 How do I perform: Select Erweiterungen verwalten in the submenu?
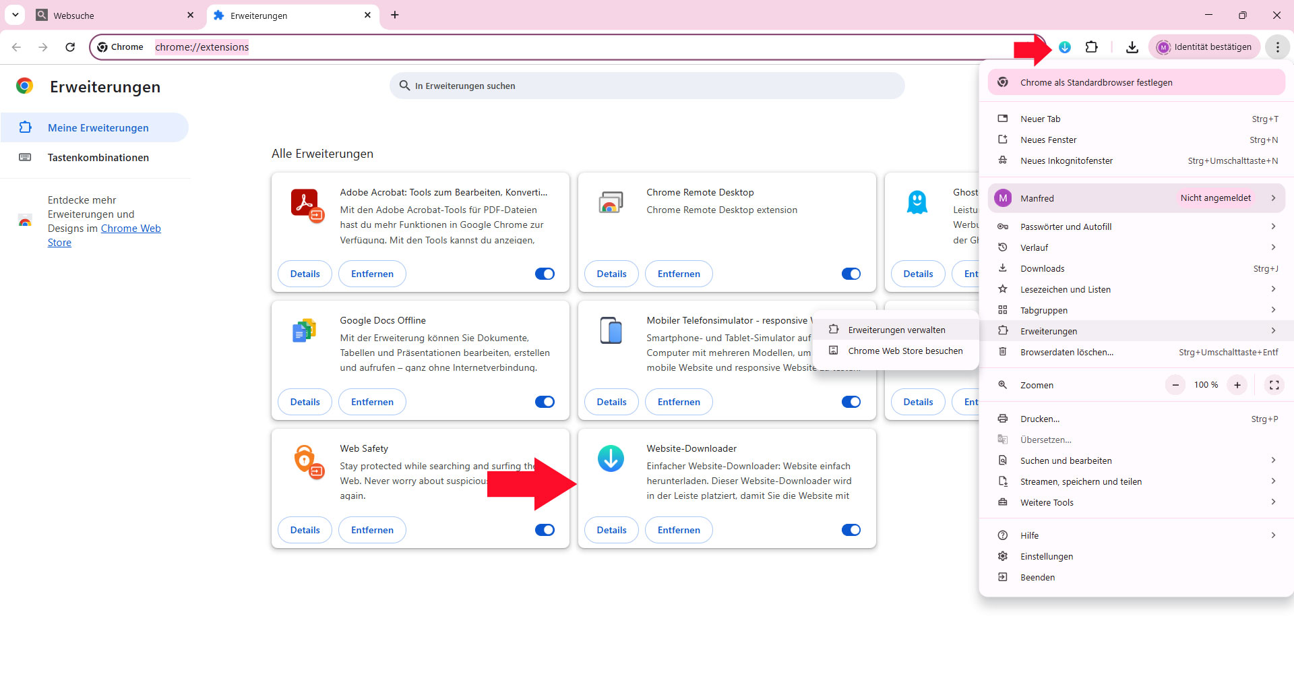[x=896, y=330]
